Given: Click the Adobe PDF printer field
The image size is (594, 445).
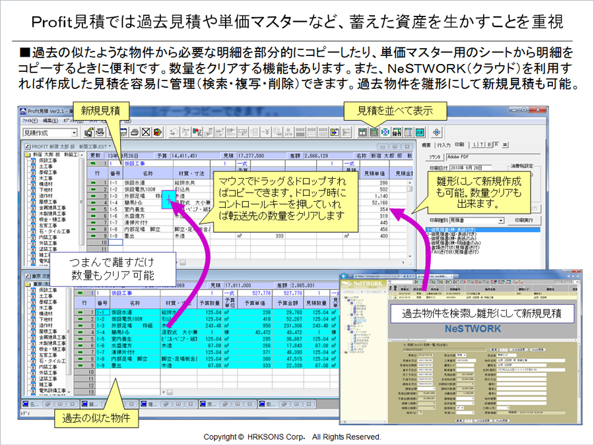Looking at the screenshot, I should coord(493,157).
